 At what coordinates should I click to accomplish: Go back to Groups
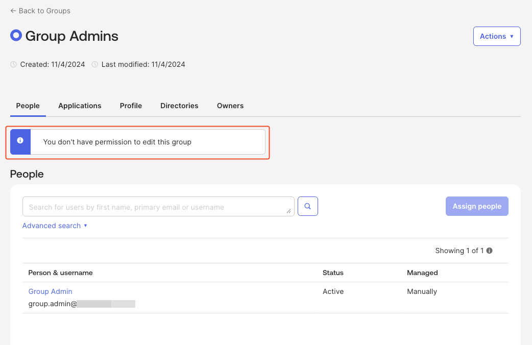click(x=40, y=11)
